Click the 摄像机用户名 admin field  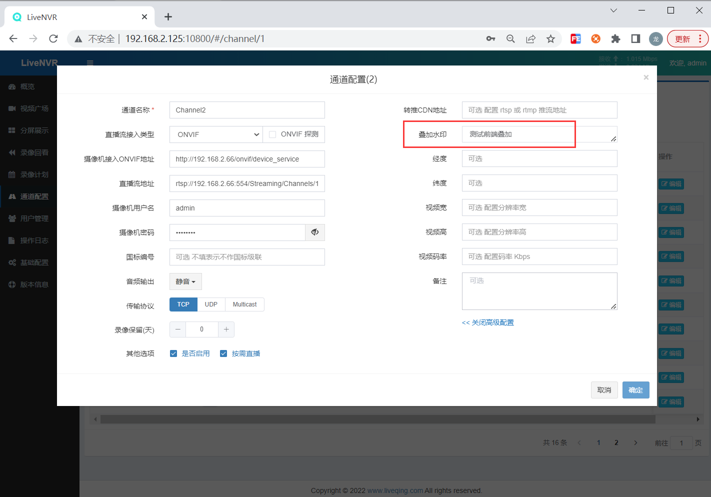point(247,208)
